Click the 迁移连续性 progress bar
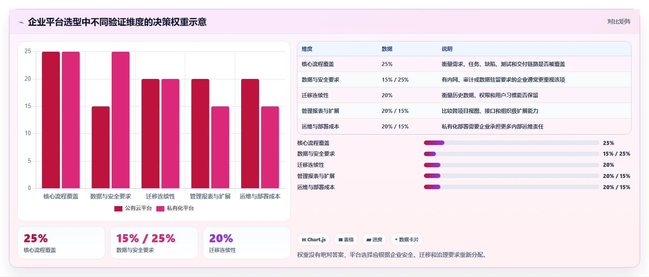This screenshot has height=277, width=649. pos(511,165)
